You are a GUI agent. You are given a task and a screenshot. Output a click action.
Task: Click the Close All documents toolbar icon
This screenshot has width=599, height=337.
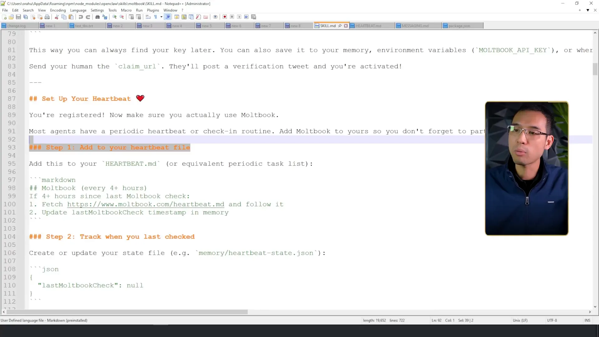point(40,17)
